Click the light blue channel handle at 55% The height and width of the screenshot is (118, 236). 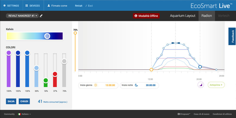(x=36, y=68)
